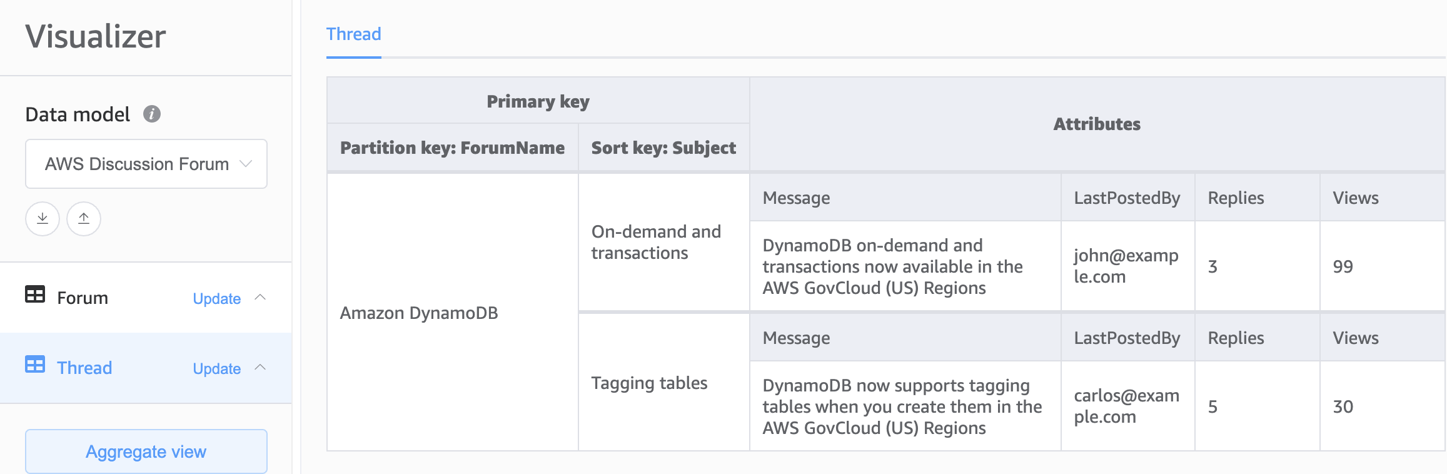Click the john@example.com LastPostedBy value
Viewport: 1447px width, 474px height.
tap(1126, 266)
